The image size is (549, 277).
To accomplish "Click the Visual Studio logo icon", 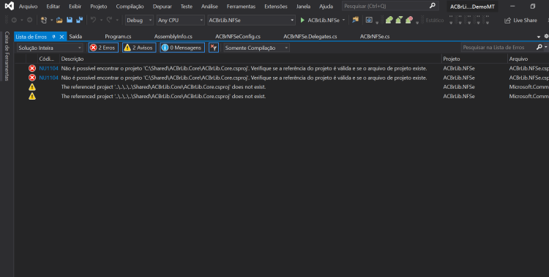I will coord(10,7).
